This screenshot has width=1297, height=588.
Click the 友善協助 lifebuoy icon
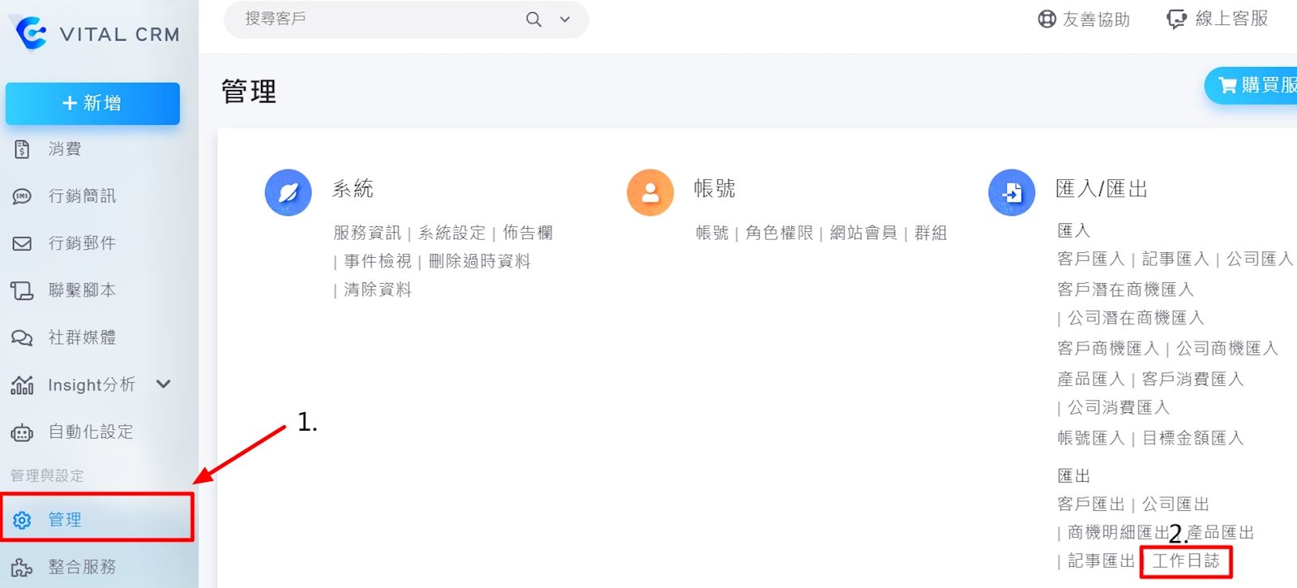1047,19
